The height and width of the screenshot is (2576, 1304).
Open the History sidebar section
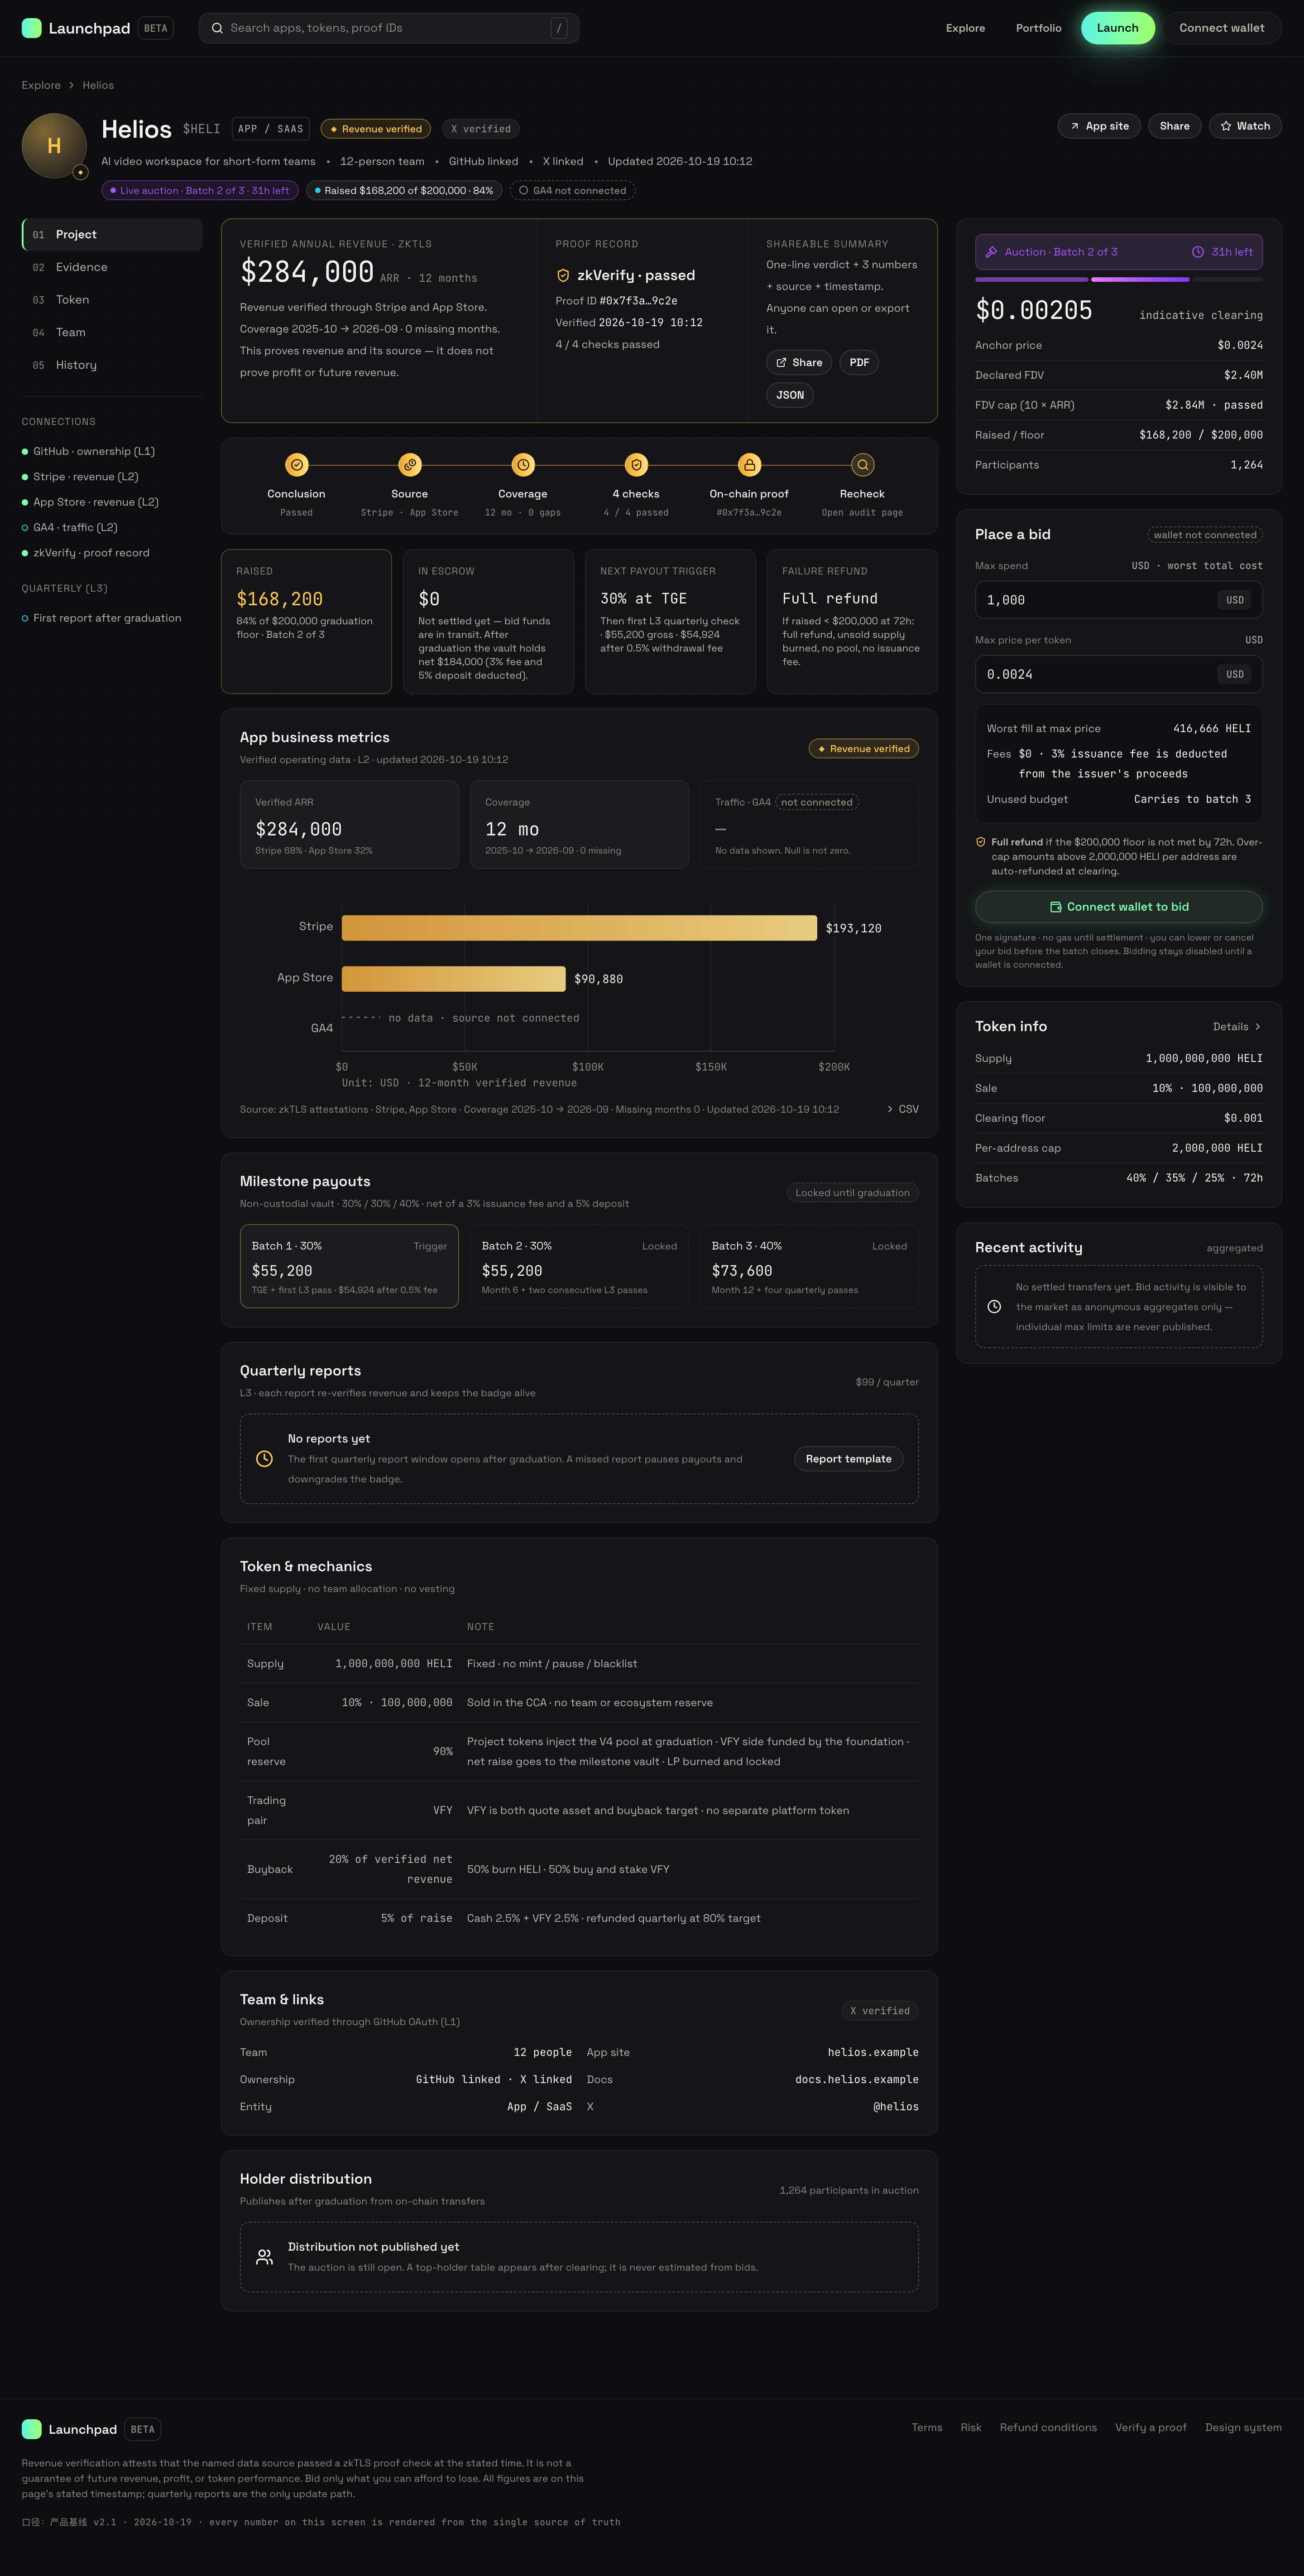[112, 365]
